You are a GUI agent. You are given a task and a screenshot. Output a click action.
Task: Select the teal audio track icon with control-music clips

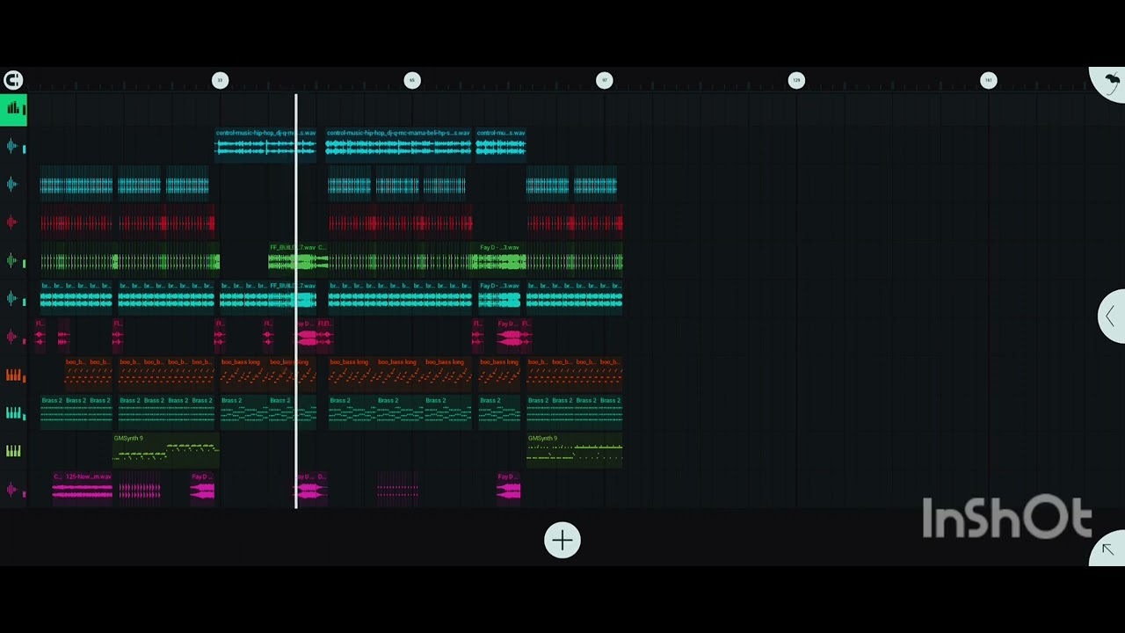click(13, 147)
